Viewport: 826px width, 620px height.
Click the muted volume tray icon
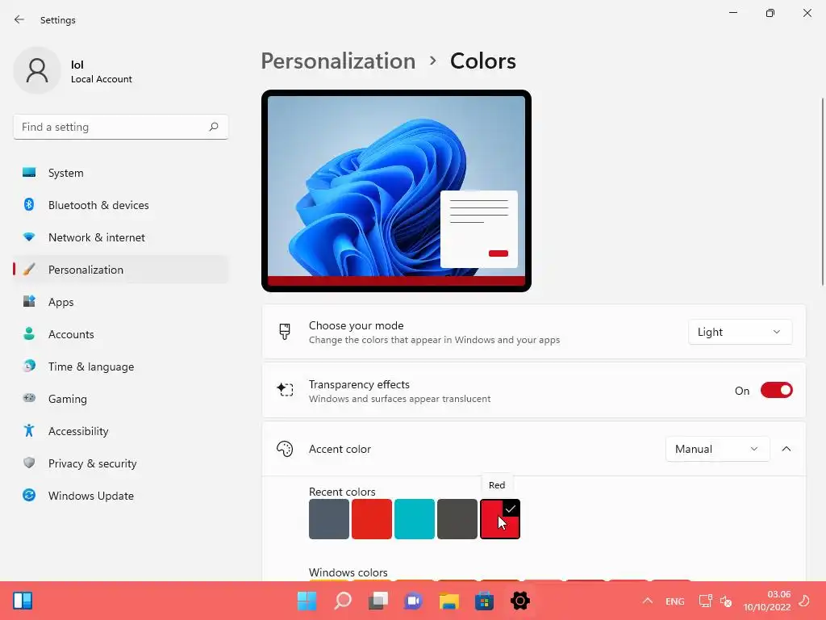click(726, 601)
